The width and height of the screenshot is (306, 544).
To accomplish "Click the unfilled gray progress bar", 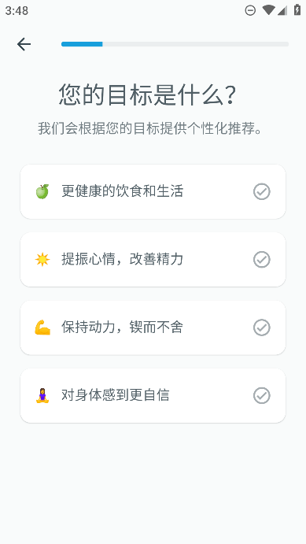I will click(195, 44).
